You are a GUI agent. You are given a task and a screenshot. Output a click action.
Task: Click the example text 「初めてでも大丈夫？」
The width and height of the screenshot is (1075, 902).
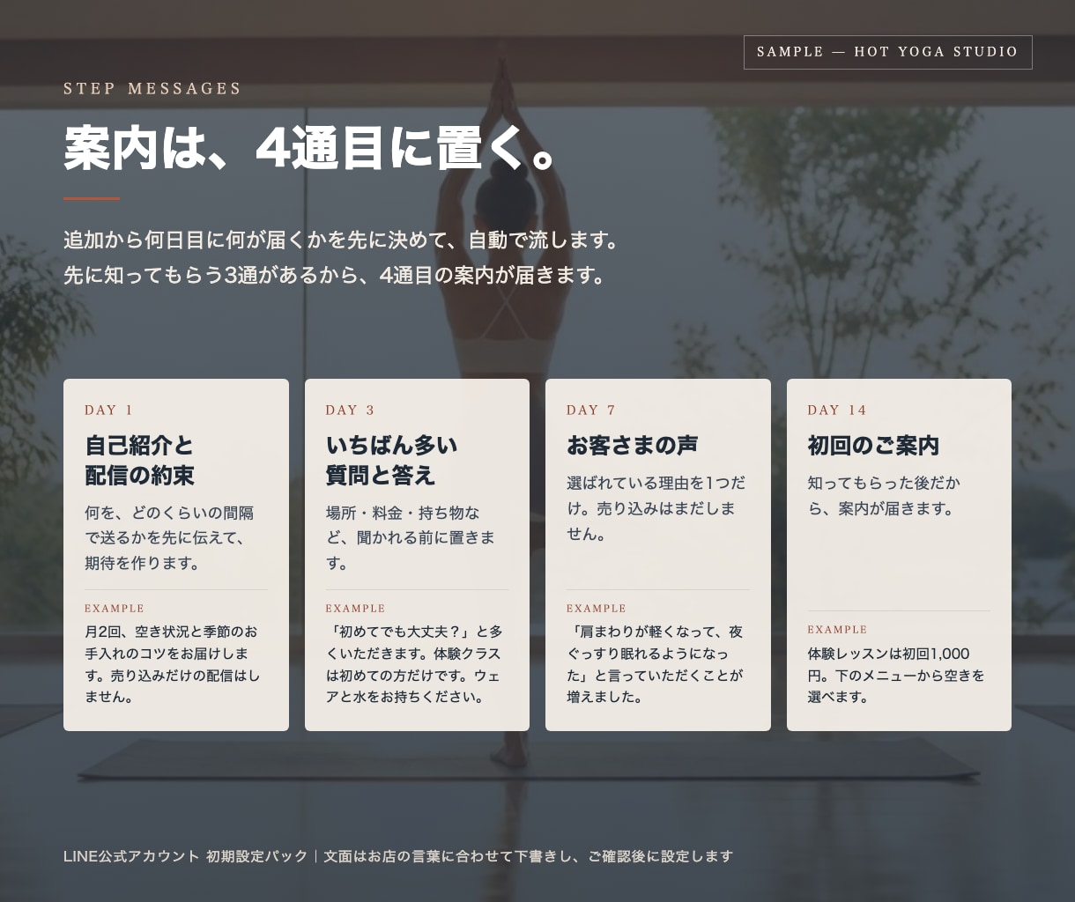click(x=414, y=664)
